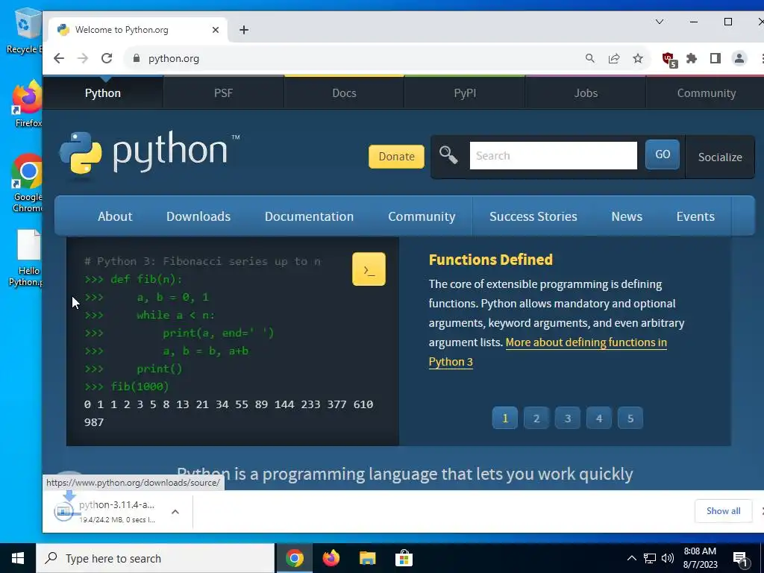The height and width of the screenshot is (573, 764).
Task: Click Chrome in the taskbar
Action: (x=294, y=558)
